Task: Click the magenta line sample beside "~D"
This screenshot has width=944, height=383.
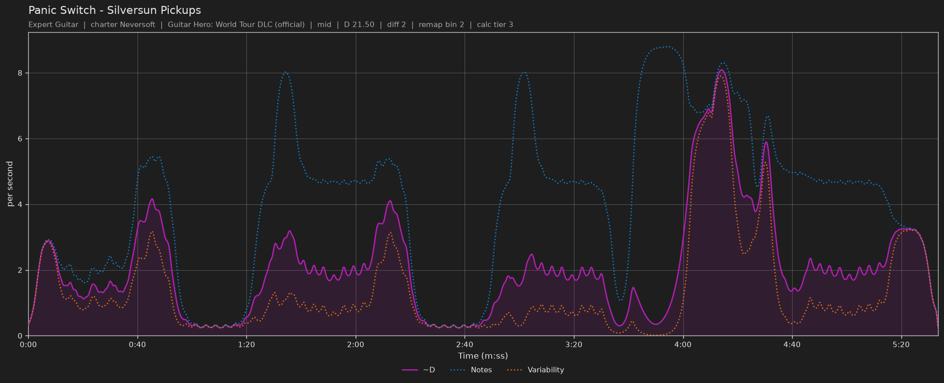Action: (x=410, y=370)
